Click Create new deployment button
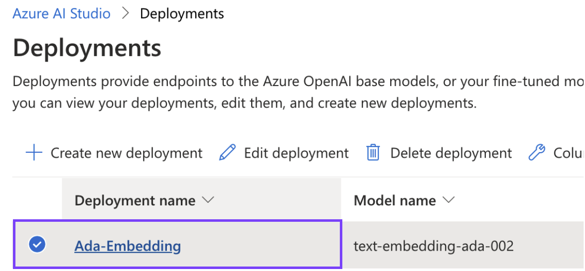This screenshot has height=271, width=585. click(x=114, y=153)
